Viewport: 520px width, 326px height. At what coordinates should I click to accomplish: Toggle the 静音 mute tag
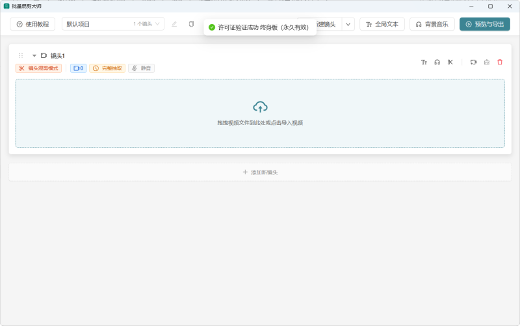[141, 68]
